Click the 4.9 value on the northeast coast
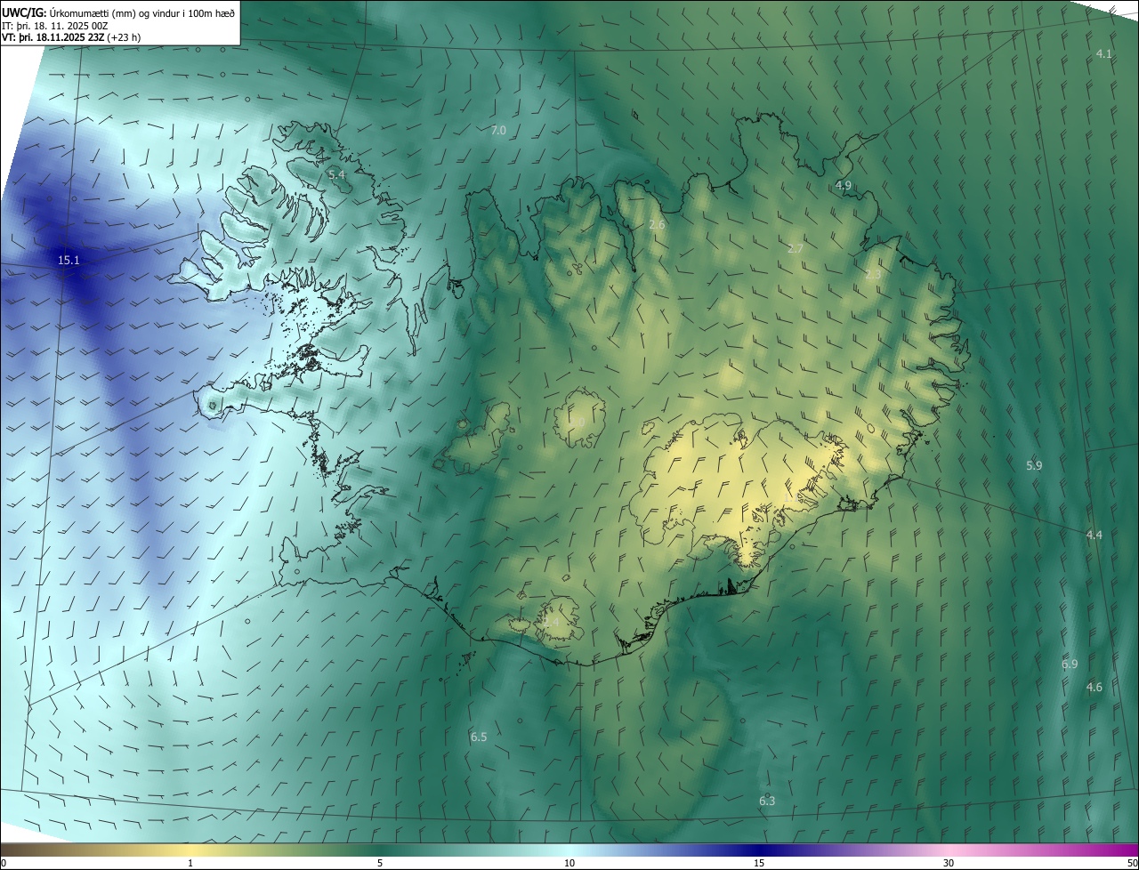Screen dimensions: 1139x870 844,186
